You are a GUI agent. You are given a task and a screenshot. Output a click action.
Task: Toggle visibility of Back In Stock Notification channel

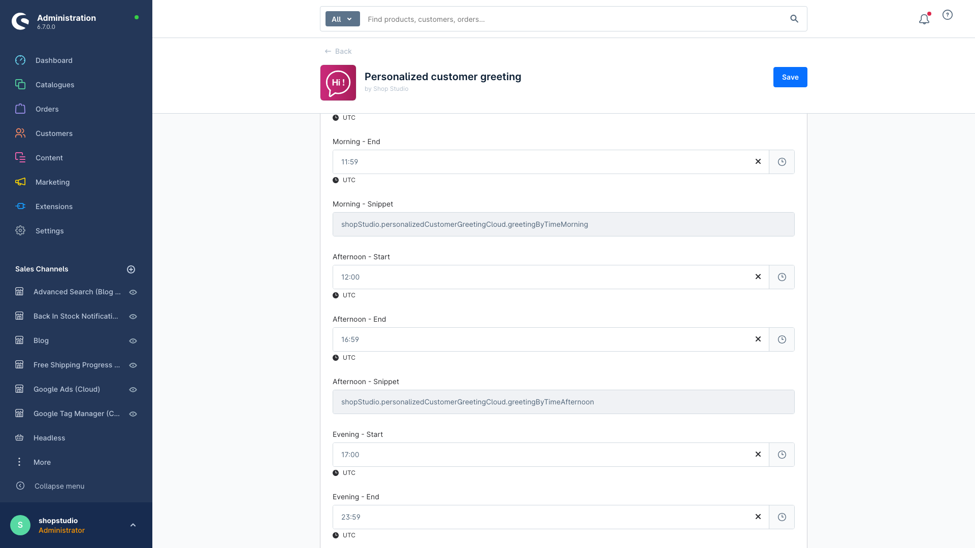pos(133,317)
